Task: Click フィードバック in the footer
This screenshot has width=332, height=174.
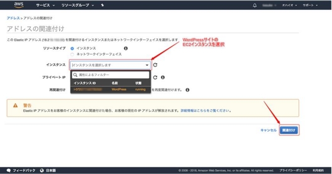Action: tap(24, 170)
